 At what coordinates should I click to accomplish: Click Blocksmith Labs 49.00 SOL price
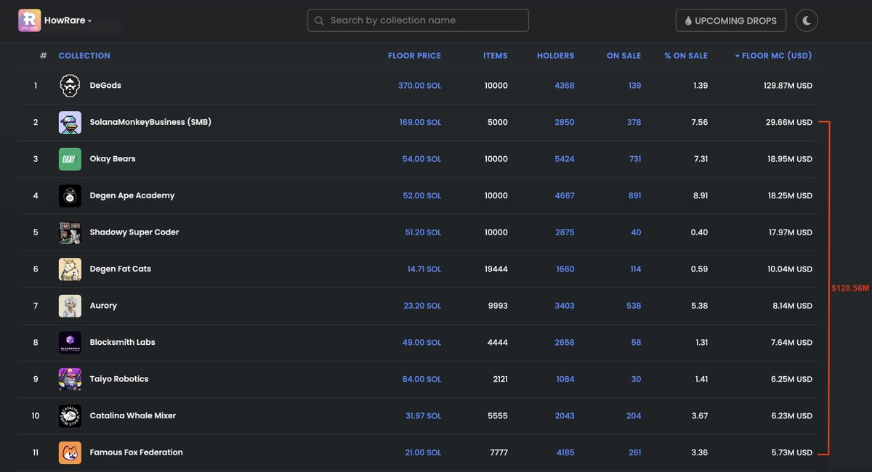(x=422, y=342)
